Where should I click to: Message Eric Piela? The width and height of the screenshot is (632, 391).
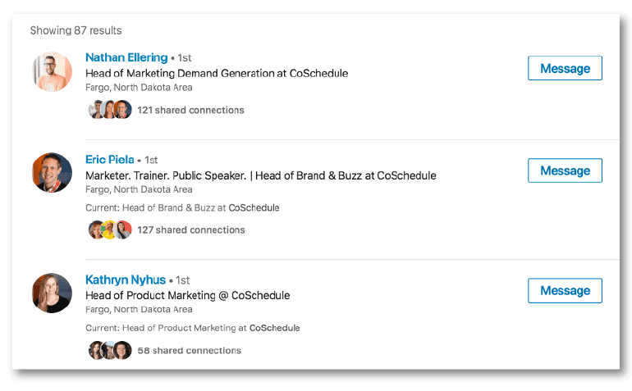[x=565, y=170]
